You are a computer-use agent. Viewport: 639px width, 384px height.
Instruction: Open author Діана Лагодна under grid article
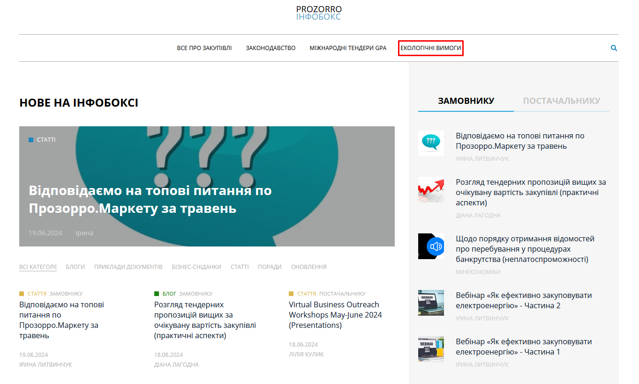(x=176, y=364)
